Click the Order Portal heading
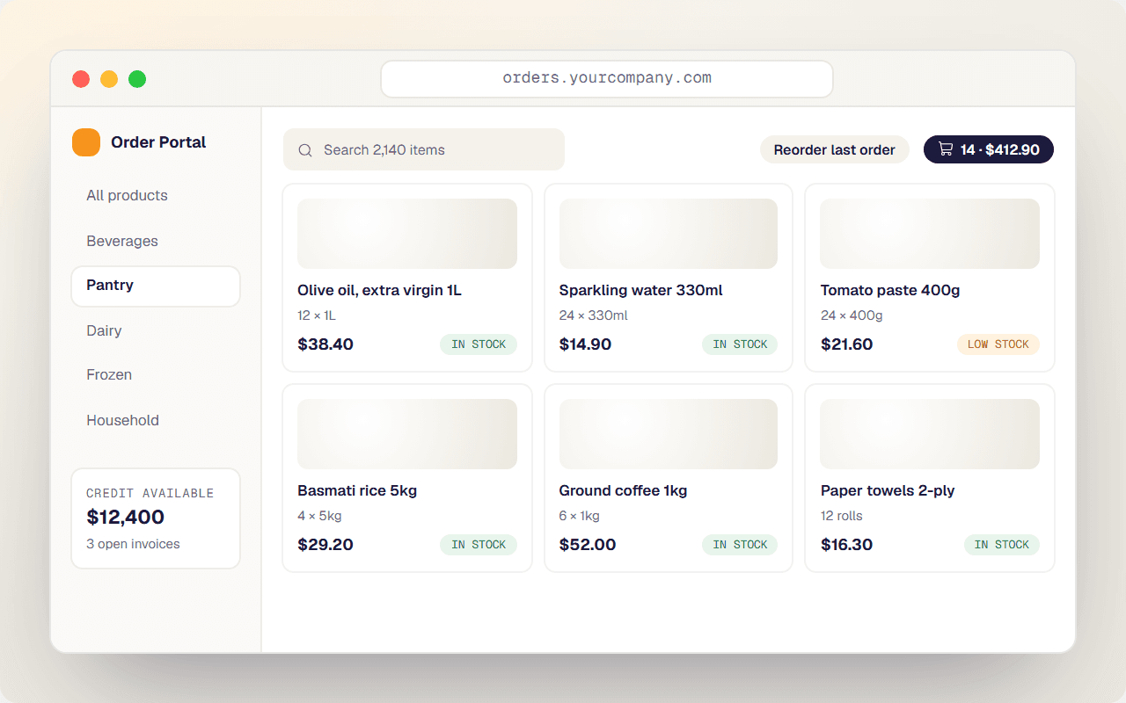The height and width of the screenshot is (703, 1126). pyautogui.click(x=158, y=142)
